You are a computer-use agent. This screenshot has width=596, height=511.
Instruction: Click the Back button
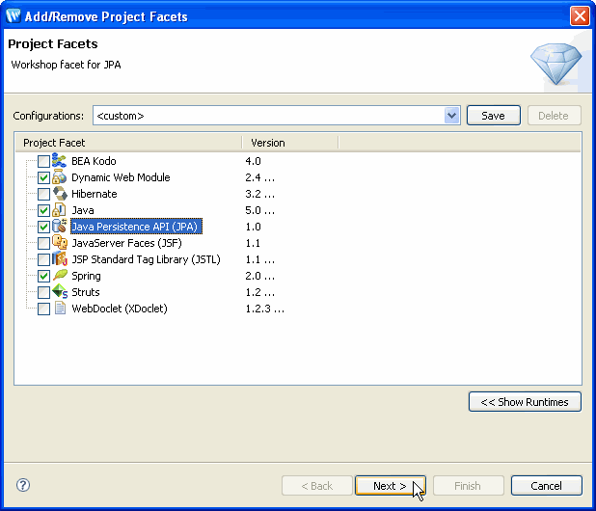click(x=317, y=486)
